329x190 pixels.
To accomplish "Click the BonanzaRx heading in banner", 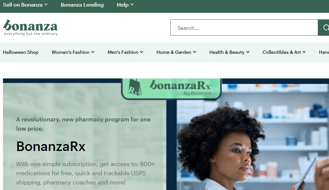I will [x=51, y=146].
